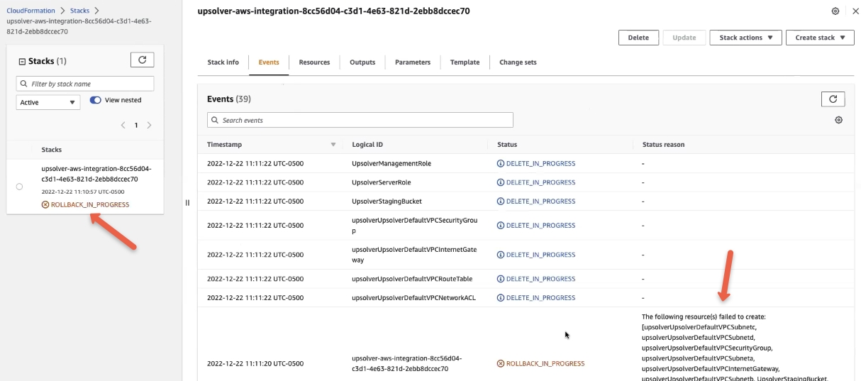861x381 pixels.
Task: Close the stack details panel
Action: tap(855, 11)
